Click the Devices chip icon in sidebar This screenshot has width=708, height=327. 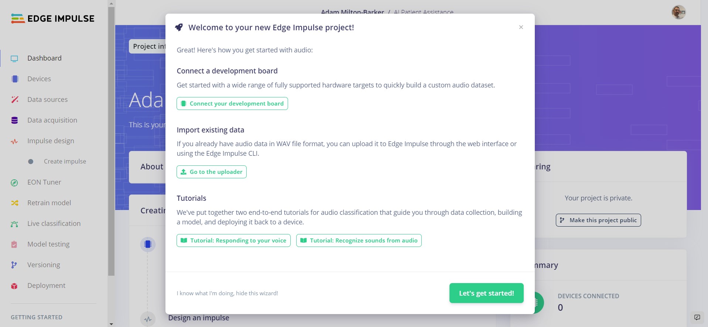tap(15, 79)
